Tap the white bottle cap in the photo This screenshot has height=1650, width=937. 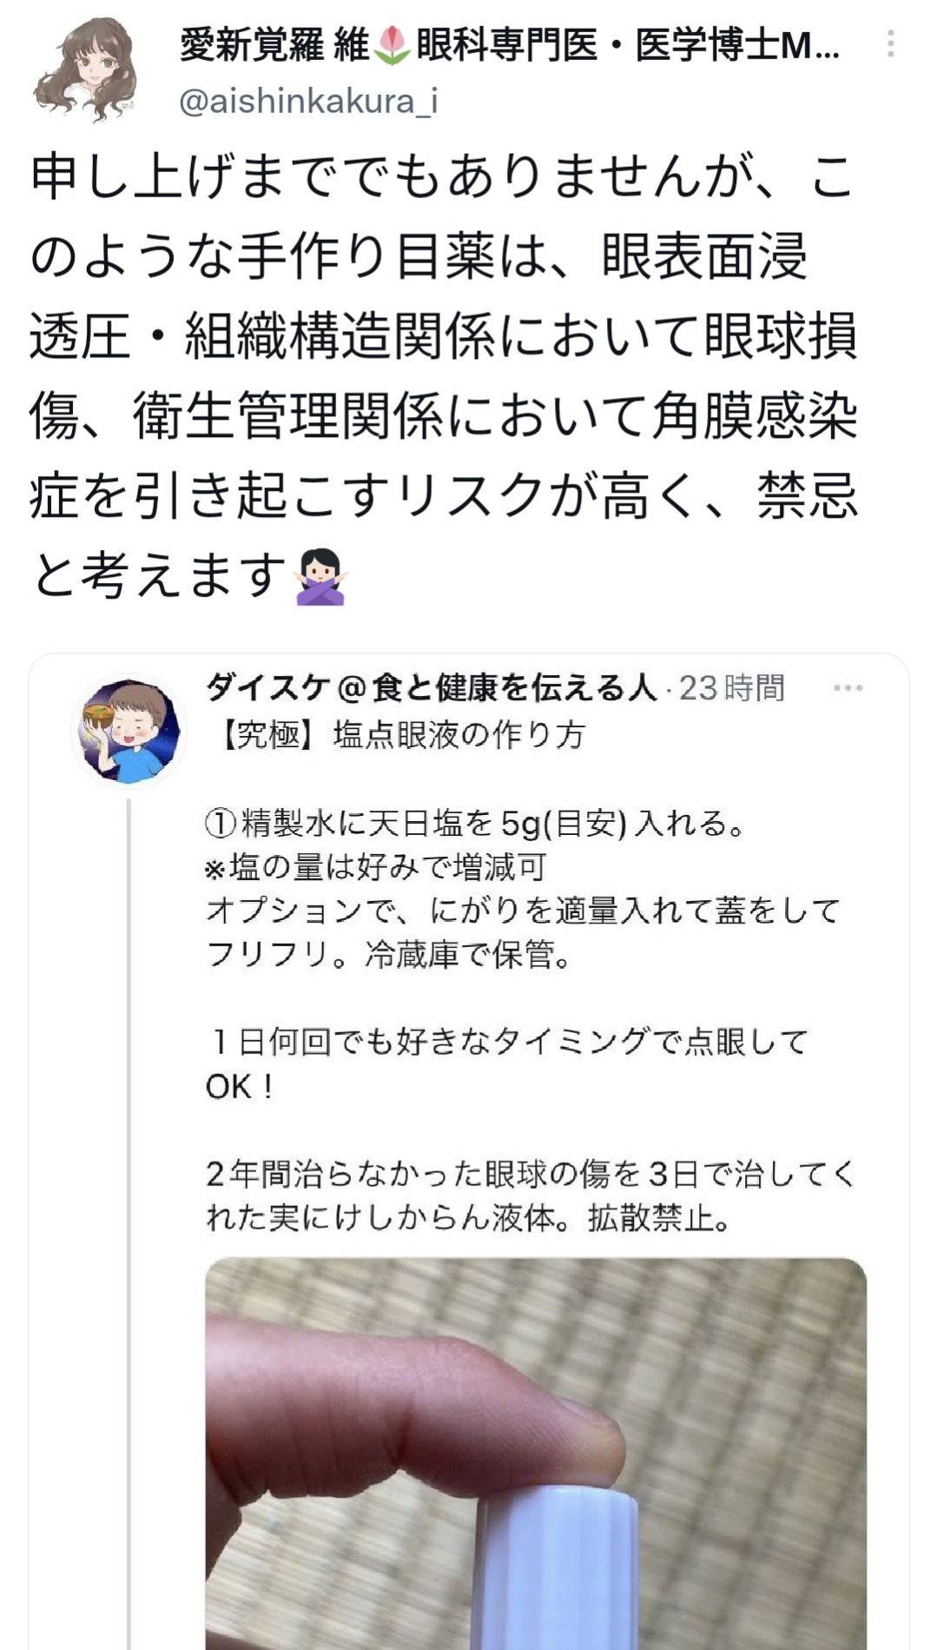(x=559, y=1568)
